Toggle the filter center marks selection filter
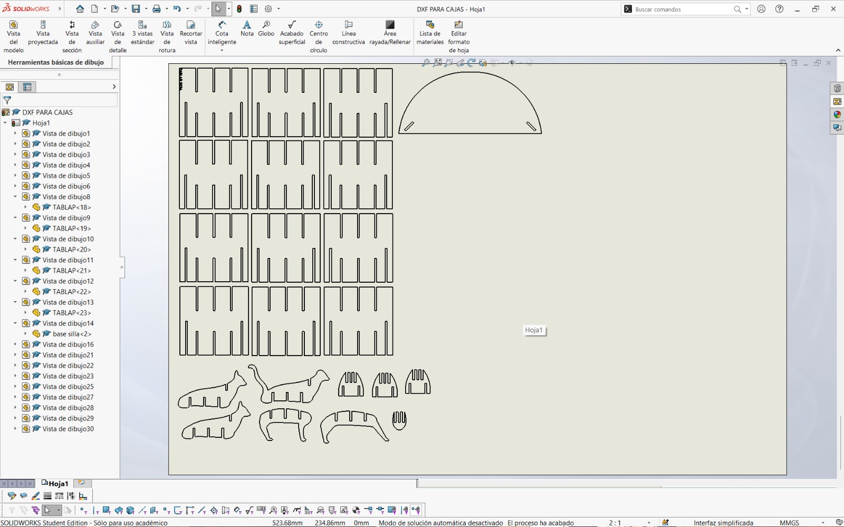This screenshot has height=527, width=844. click(214, 510)
